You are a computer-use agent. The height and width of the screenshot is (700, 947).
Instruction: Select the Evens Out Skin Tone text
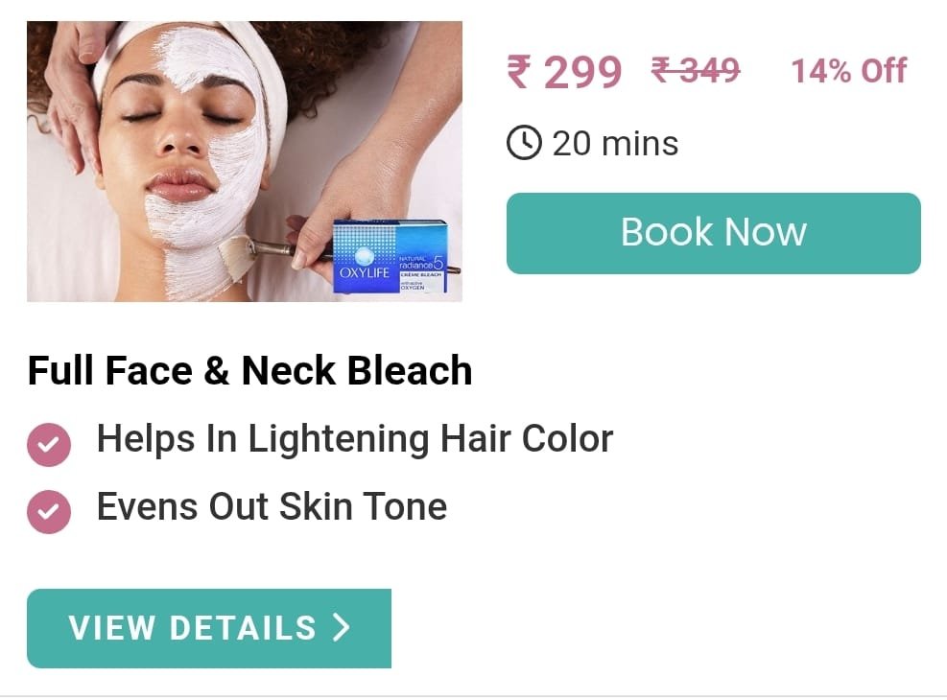tap(272, 506)
